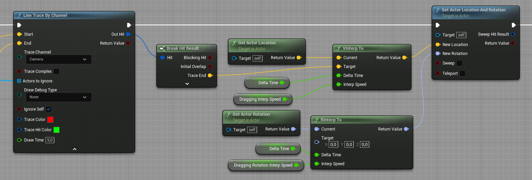Collapse the Line Trace By Channel node
Image resolution: width=532 pixels, height=180 pixels.
pyautogui.click(x=74, y=149)
